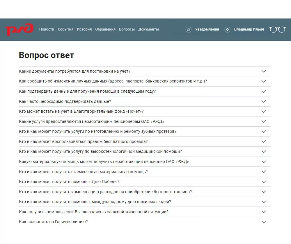Image resolution: width=291 pixels, height=244 pixels.
Task: Open Уведомления link
Action: click(x=207, y=29)
